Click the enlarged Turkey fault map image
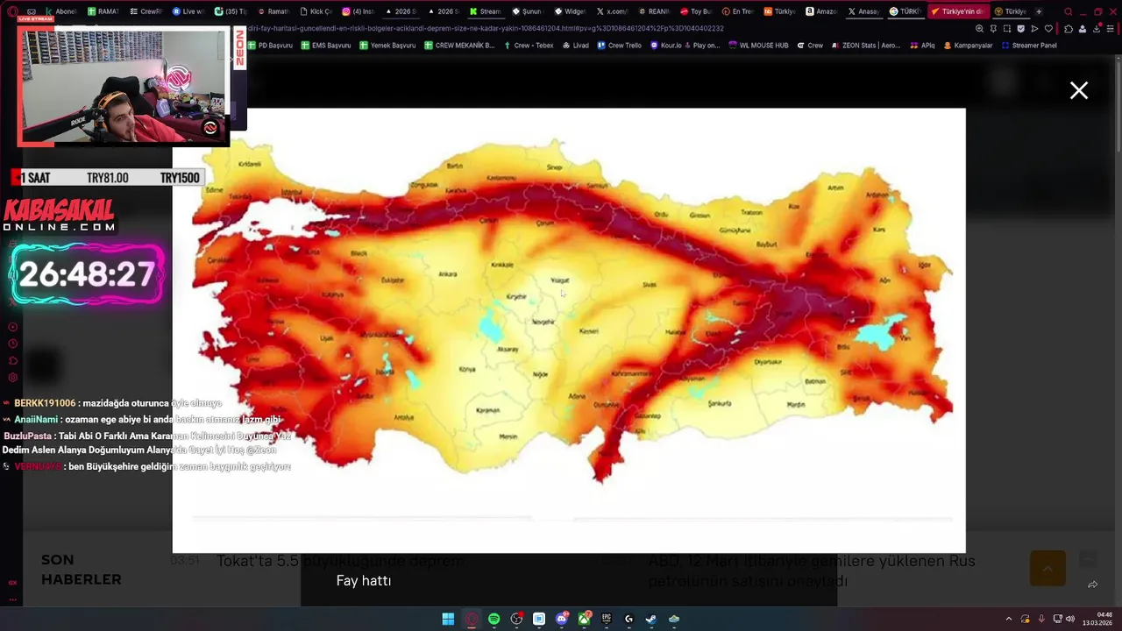The width and height of the screenshot is (1122, 631). tap(569, 330)
